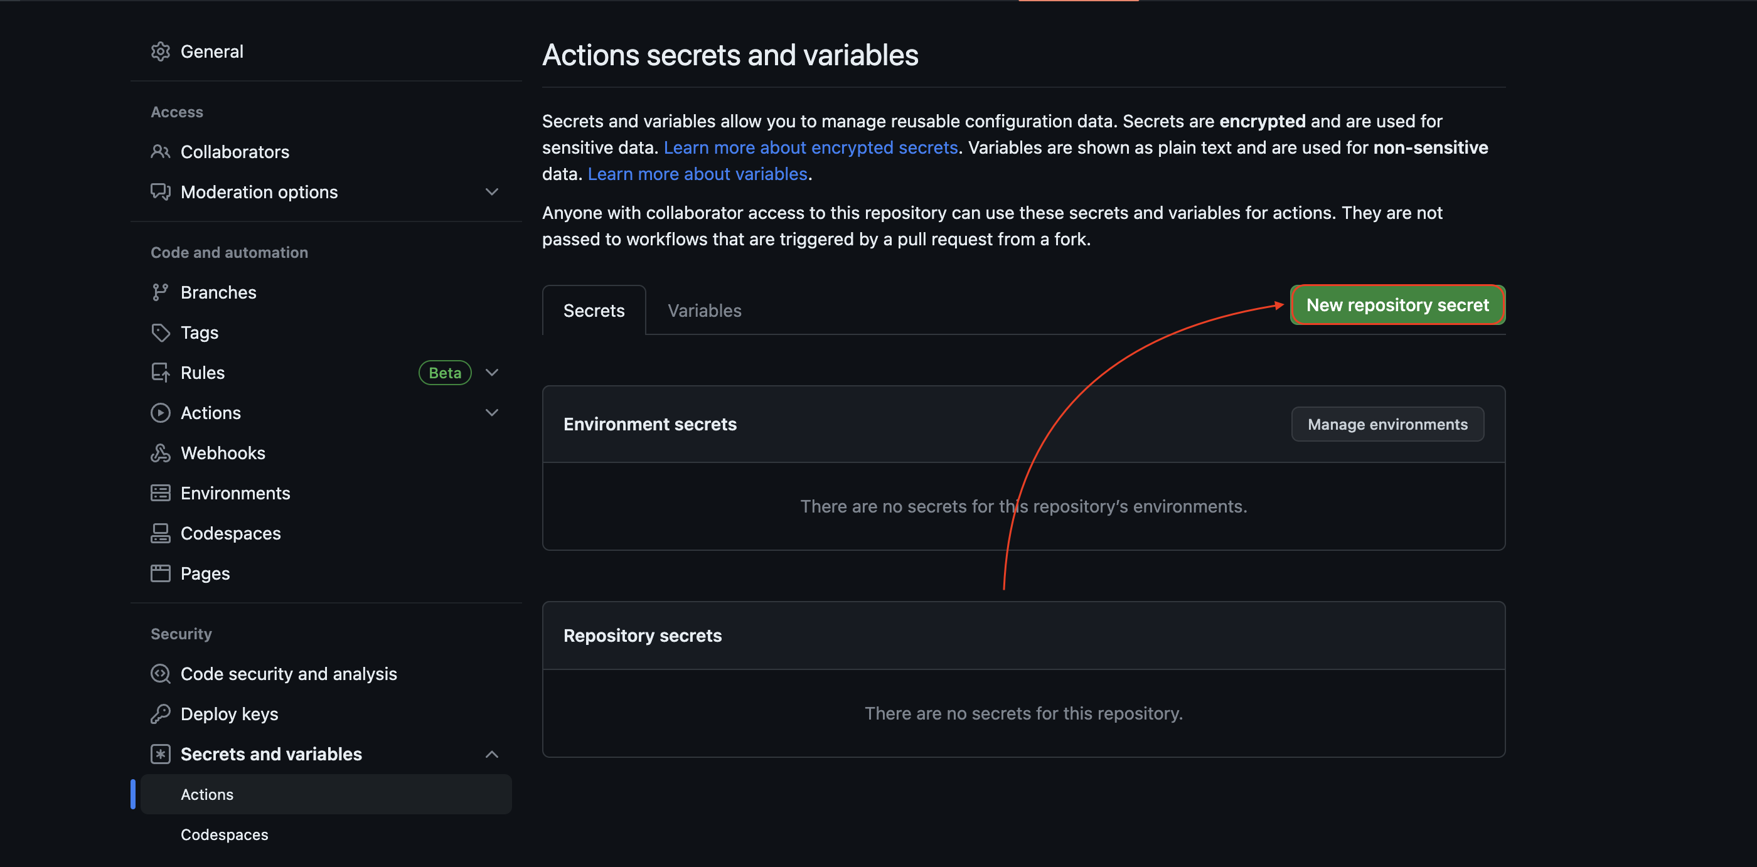The width and height of the screenshot is (1757, 867).
Task: Open Codespaces under Secrets and variables
Action: 225,835
